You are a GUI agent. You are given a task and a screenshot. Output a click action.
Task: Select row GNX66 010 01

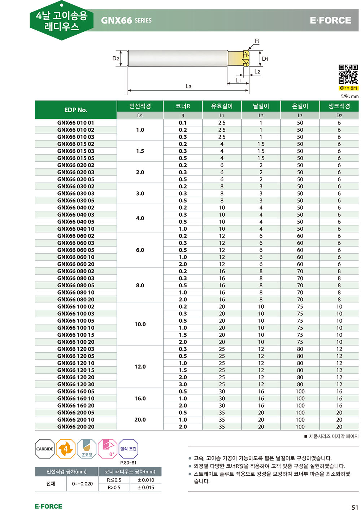point(197,123)
